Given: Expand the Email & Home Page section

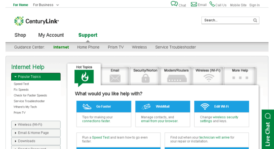Looking at the screenshot, I should tap(36, 133).
